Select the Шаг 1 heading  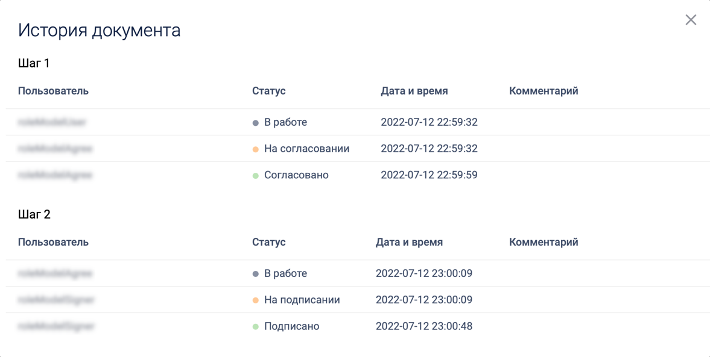[x=34, y=63]
